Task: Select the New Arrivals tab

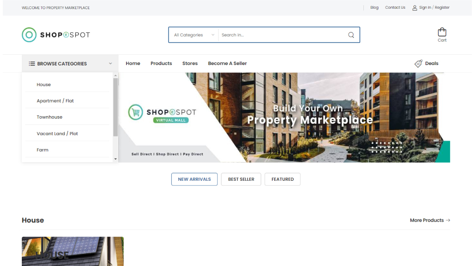Action: [x=194, y=179]
